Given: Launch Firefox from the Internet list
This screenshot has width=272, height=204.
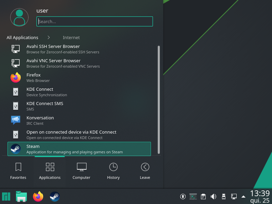Looking at the screenshot, I should pos(79,78).
